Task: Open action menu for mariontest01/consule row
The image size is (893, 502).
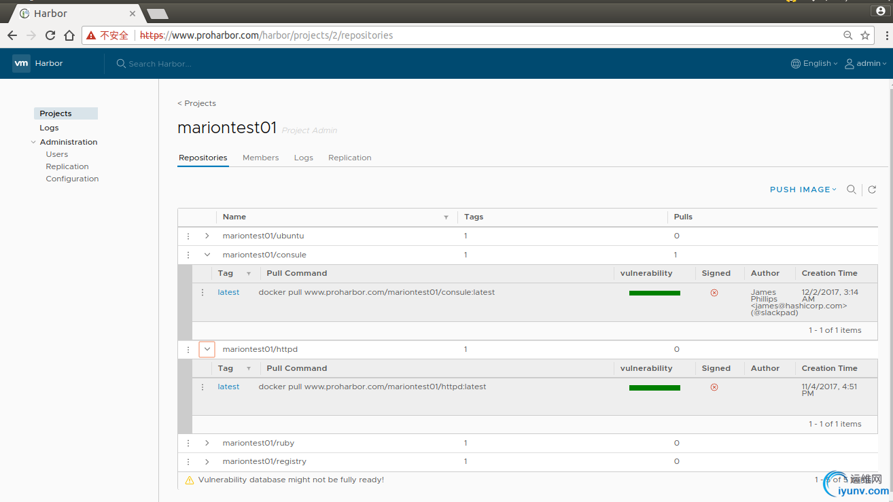Action: pos(188,255)
